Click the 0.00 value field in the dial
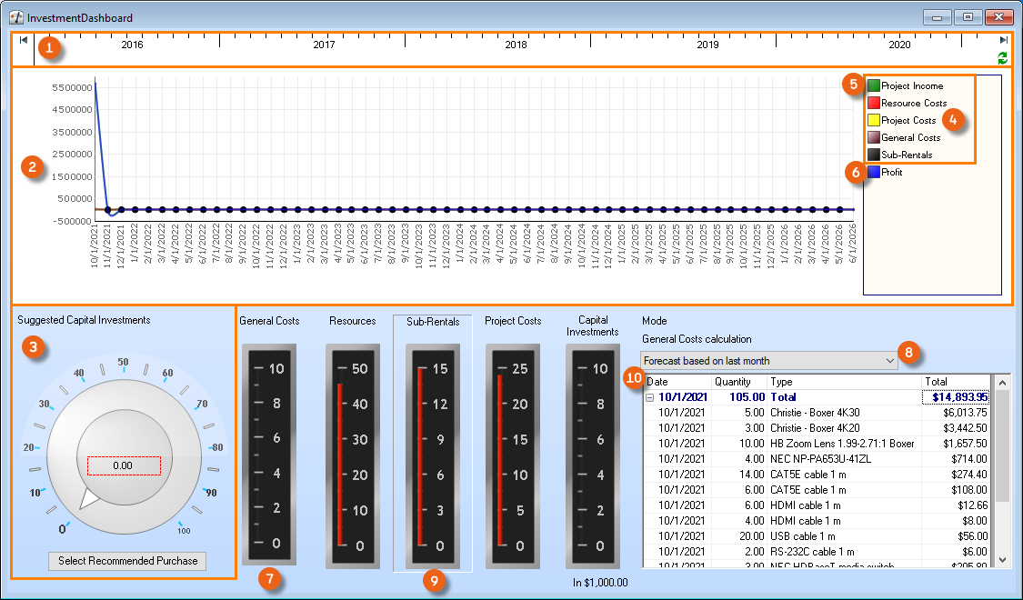The width and height of the screenshot is (1023, 600). click(x=123, y=465)
